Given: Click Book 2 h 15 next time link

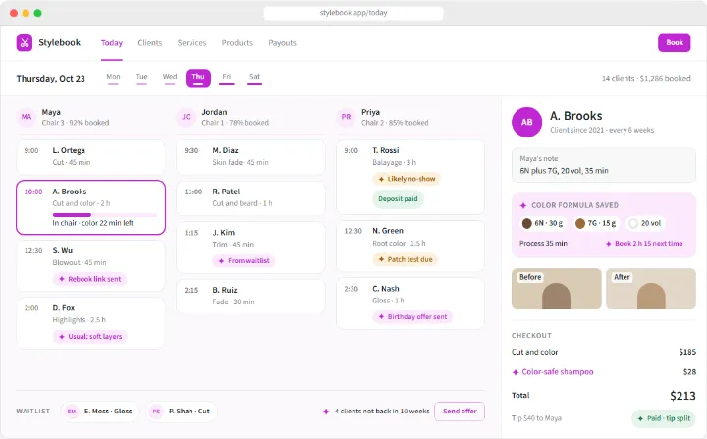Looking at the screenshot, I should [644, 244].
